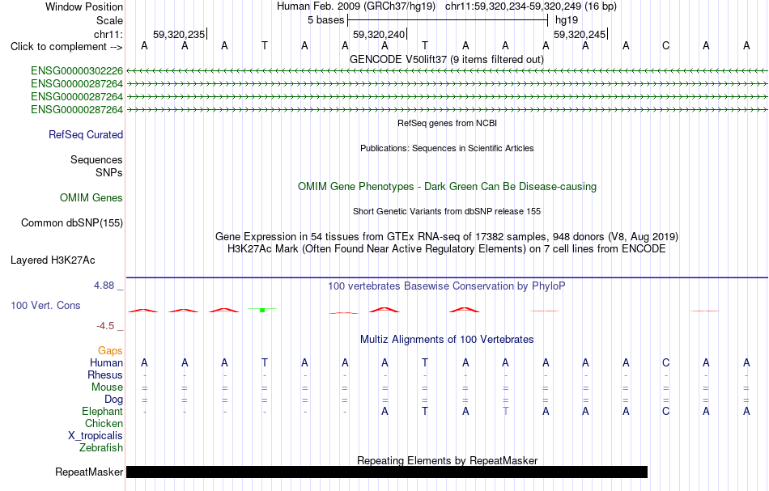Click the Scale track label

point(109,20)
